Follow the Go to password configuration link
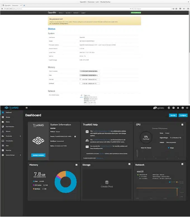 pyautogui.click(x=59, y=24)
